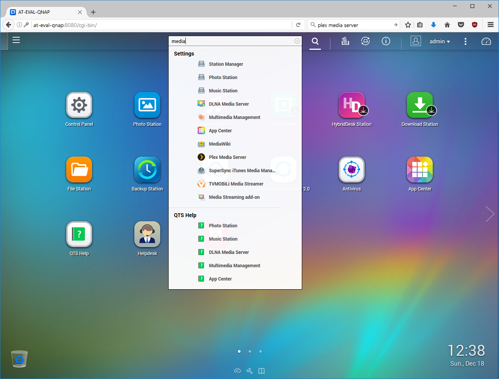
Task: Open event notifications info icon
Action: click(x=386, y=41)
